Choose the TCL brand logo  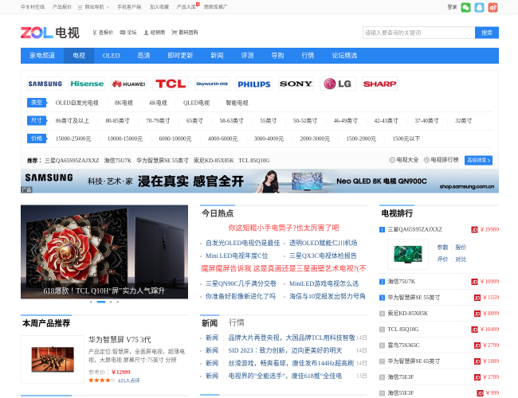point(171,84)
